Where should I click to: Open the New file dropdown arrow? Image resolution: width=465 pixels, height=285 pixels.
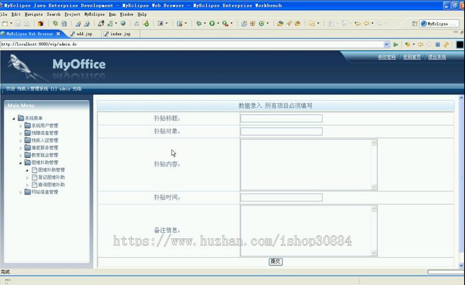pos(11,23)
